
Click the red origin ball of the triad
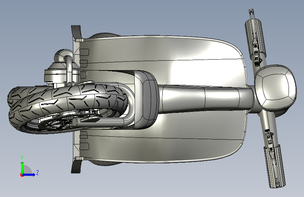coord(22,175)
